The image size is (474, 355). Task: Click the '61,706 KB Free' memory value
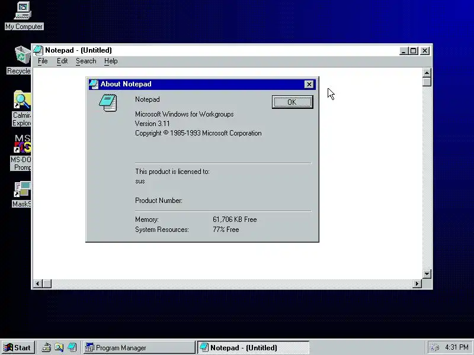[x=235, y=220]
